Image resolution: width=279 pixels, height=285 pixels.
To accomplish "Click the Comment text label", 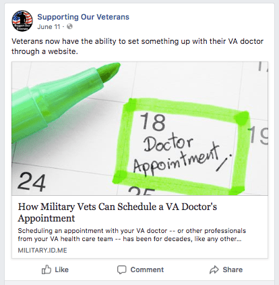I will pos(147,269).
